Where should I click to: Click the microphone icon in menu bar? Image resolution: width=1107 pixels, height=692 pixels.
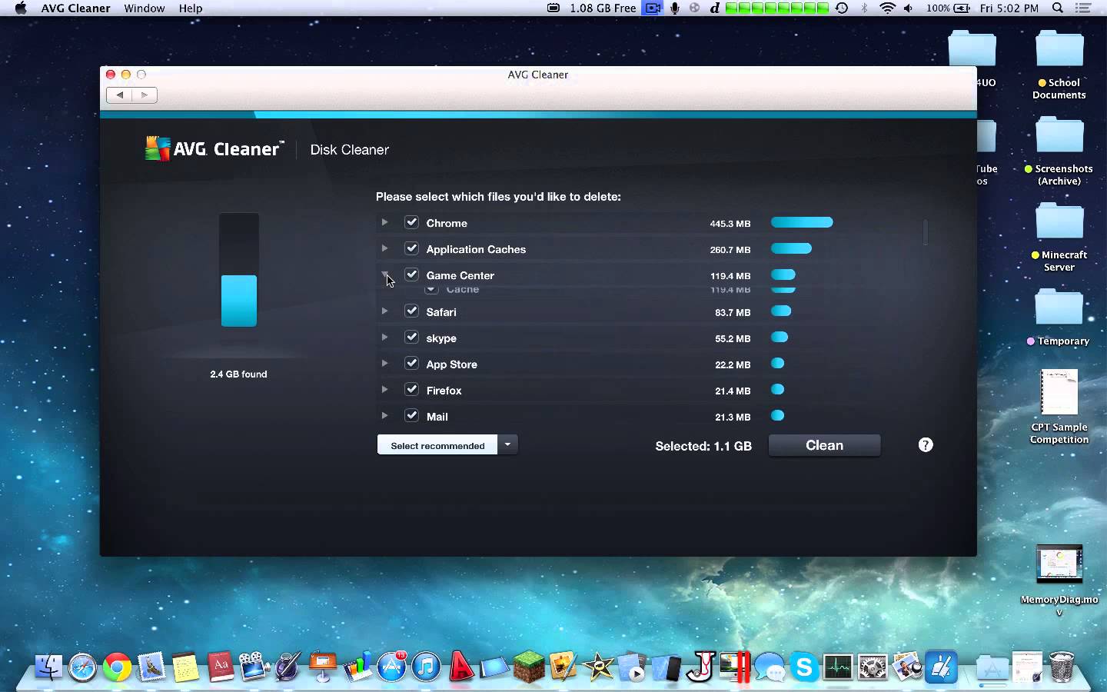[675, 8]
